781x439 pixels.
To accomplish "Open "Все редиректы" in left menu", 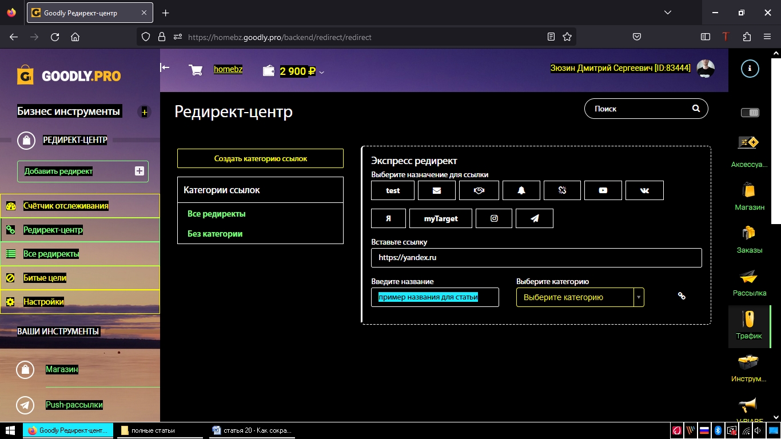I will coord(51,254).
